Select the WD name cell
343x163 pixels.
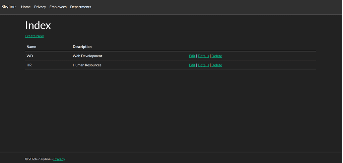[x=30, y=56]
